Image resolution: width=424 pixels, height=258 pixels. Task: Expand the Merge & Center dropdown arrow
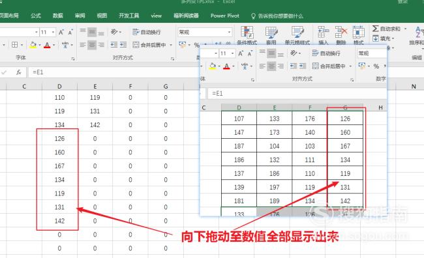[171, 45]
